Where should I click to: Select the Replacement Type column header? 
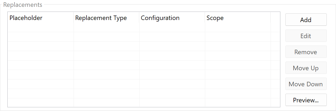click(106, 18)
